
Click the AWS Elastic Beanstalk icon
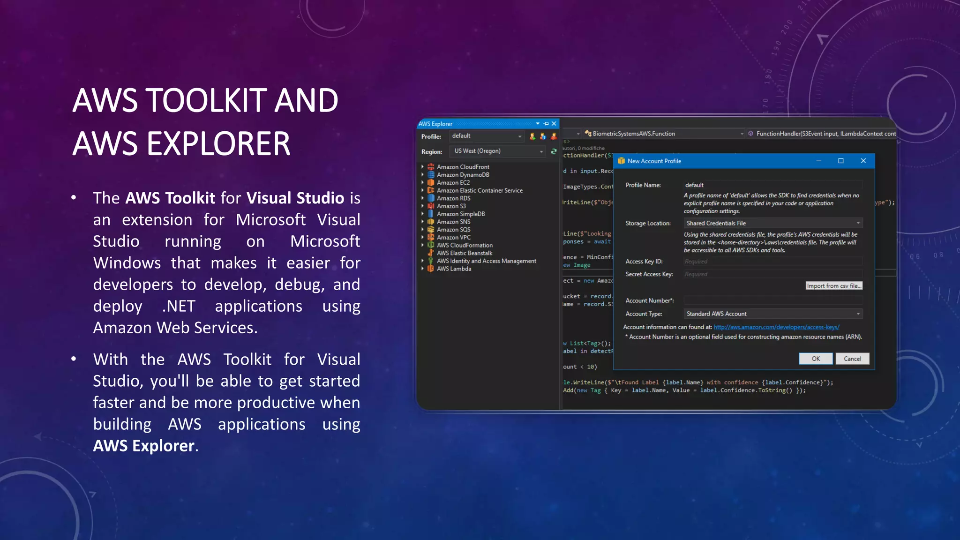pos(431,253)
